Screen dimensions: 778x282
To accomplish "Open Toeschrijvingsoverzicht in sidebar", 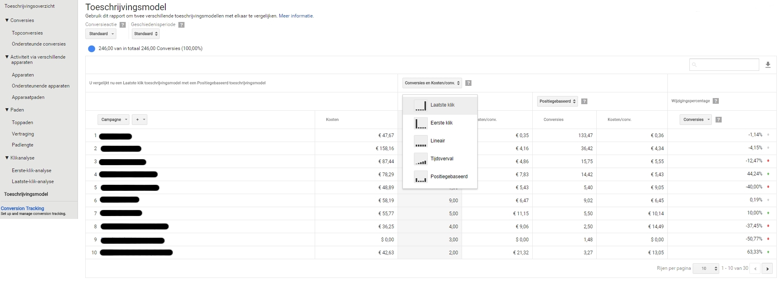I will coord(29,6).
